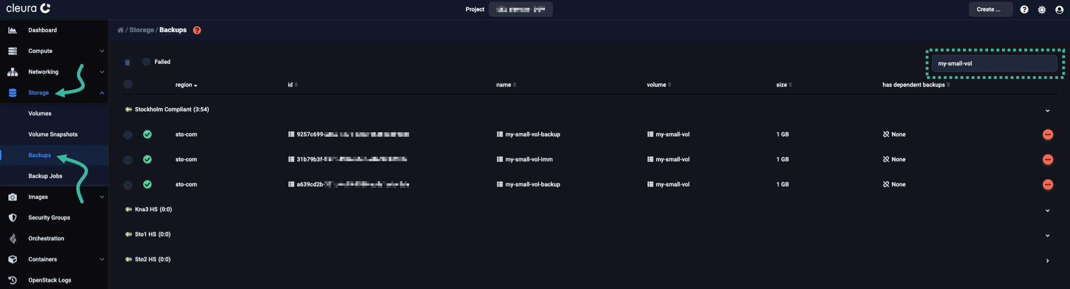Click Kna3 HS (0:0) region row
The width and height of the screenshot is (1070, 289).
pos(588,210)
